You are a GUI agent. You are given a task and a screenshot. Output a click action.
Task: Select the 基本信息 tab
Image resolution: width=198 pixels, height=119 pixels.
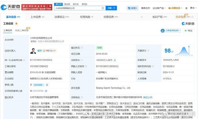tap(13, 17)
